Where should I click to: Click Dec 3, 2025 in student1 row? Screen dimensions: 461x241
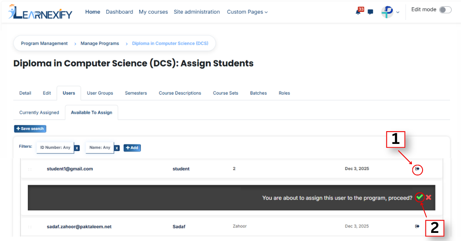(356, 169)
